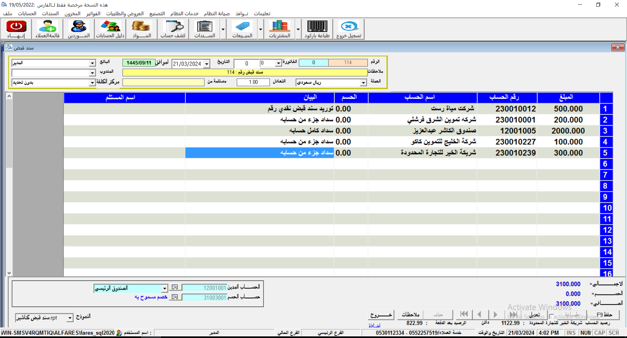Screen dimensions: 627x338
Task: Expand the Purchases (المشتريات) toolbar dropdown arrow
Action: pyautogui.click(x=298, y=29)
